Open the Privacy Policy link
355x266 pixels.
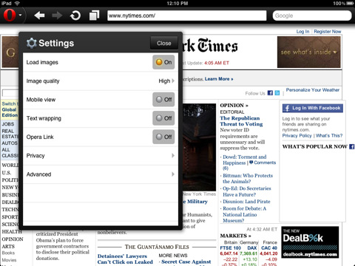(297, 136)
